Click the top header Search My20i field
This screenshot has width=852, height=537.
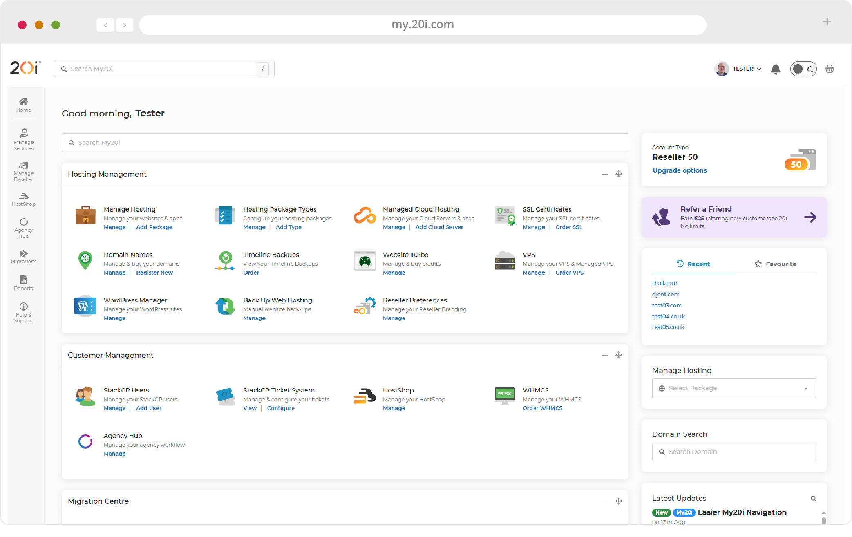tap(164, 69)
